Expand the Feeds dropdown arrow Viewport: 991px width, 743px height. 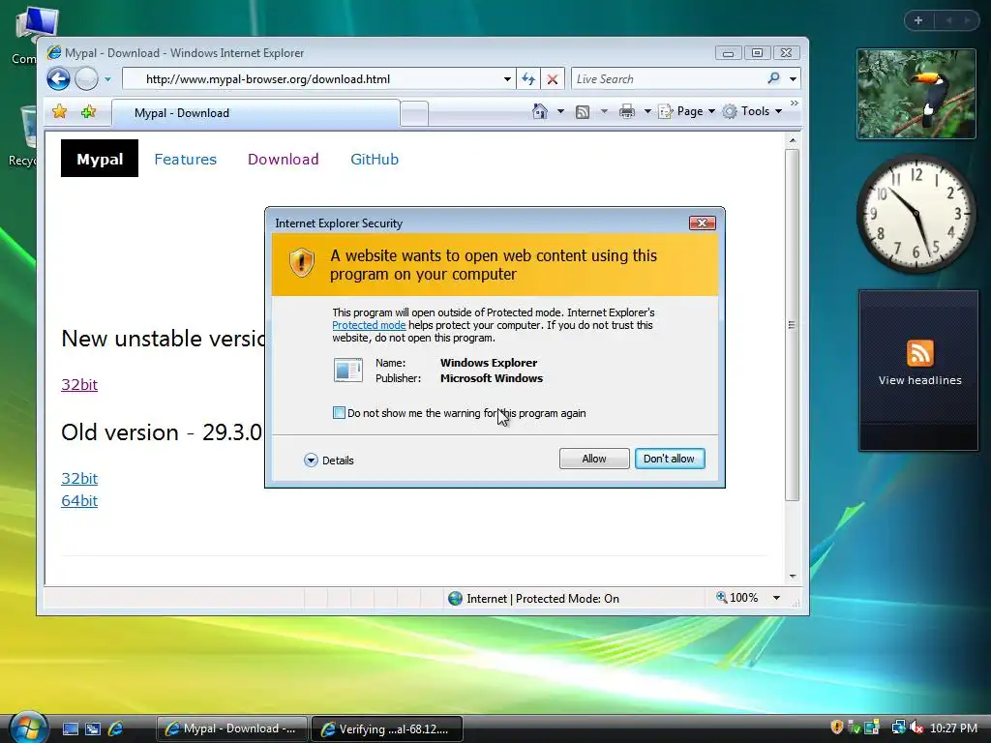coord(604,112)
